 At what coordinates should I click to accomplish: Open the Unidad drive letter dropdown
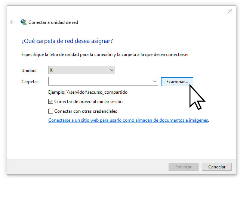81,70
